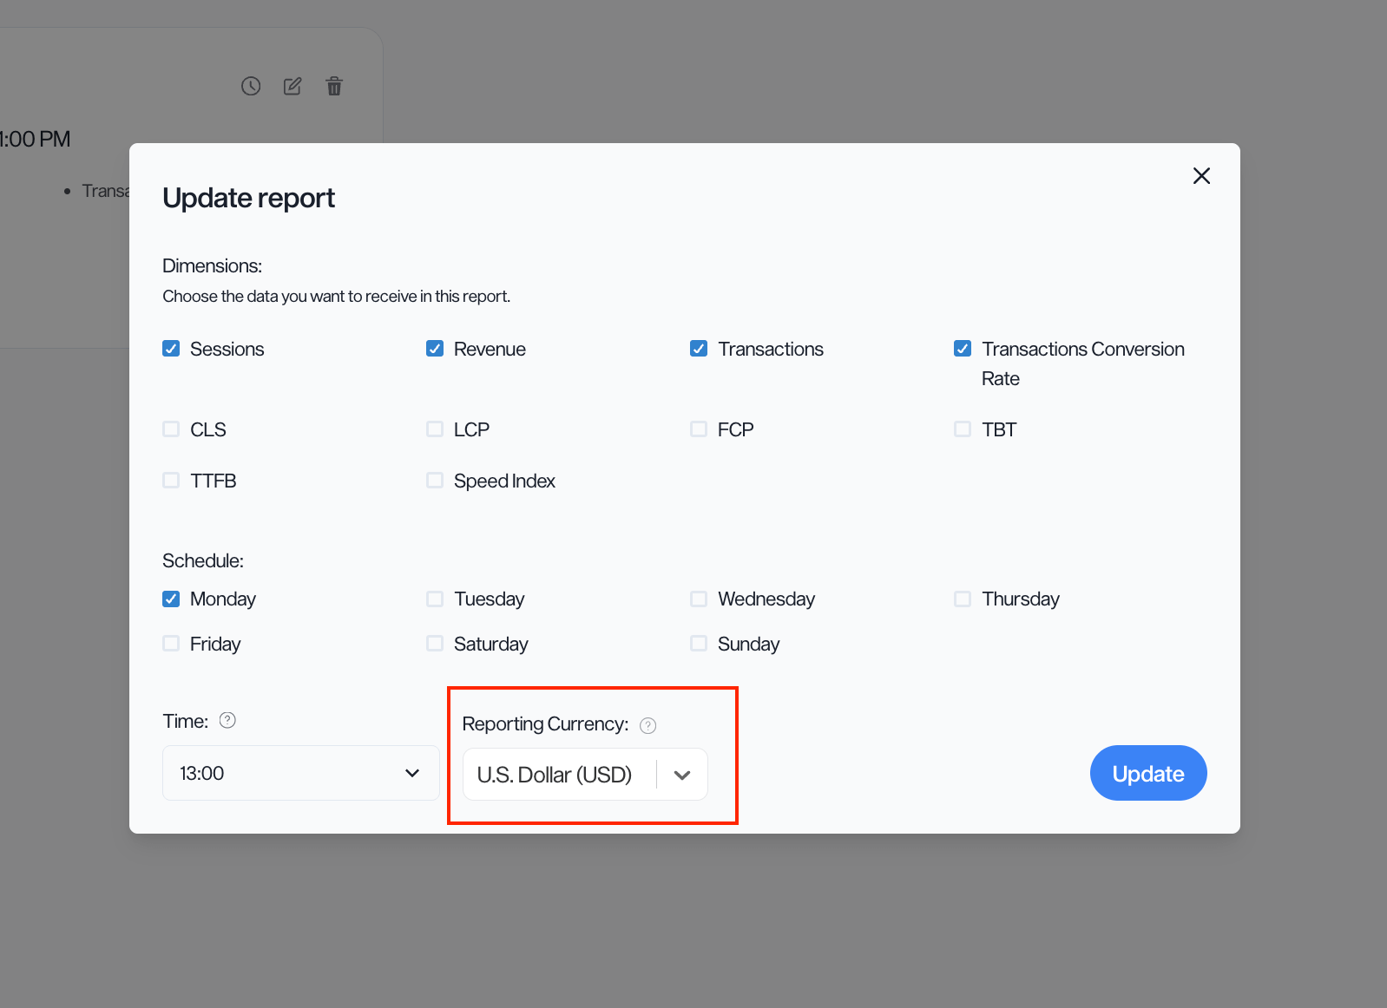Close the Update report dialog
1387x1008 pixels.
pos(1201,176)
